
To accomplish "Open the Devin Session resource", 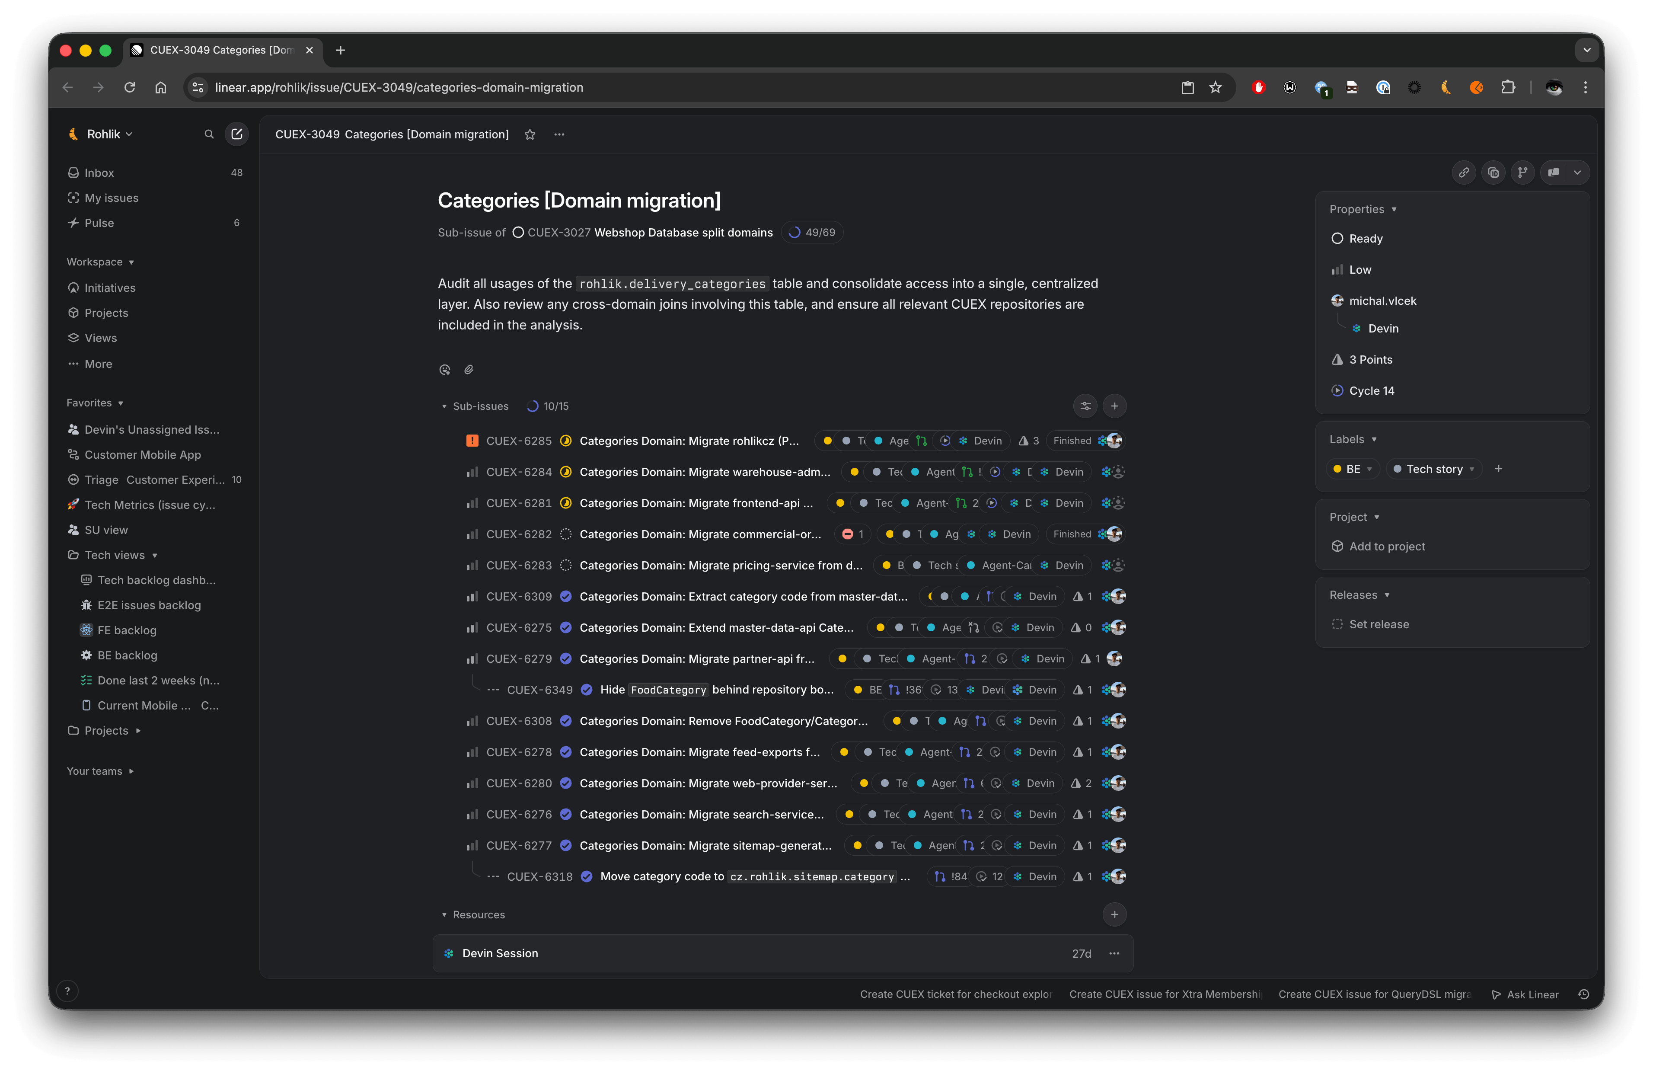I will (500, 953).
